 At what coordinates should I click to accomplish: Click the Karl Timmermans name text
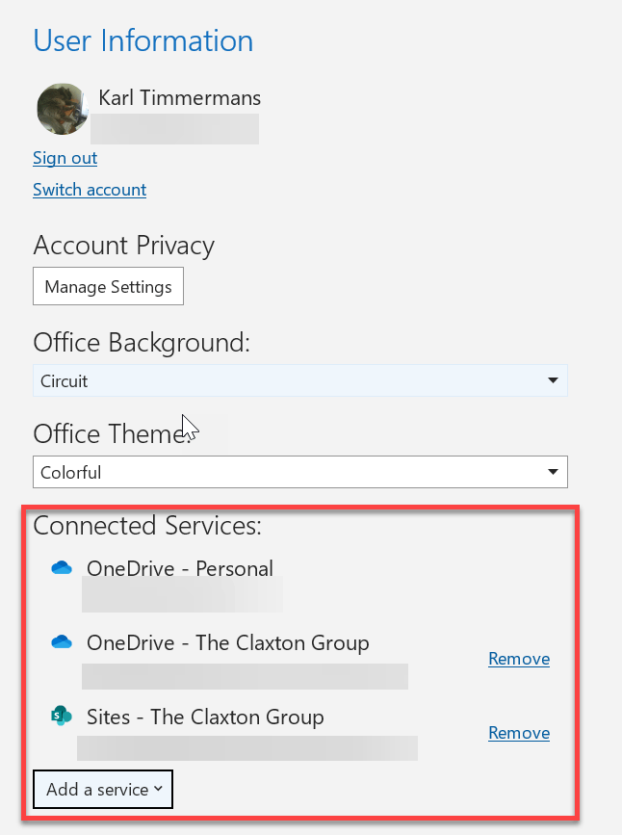pos(179,98)
